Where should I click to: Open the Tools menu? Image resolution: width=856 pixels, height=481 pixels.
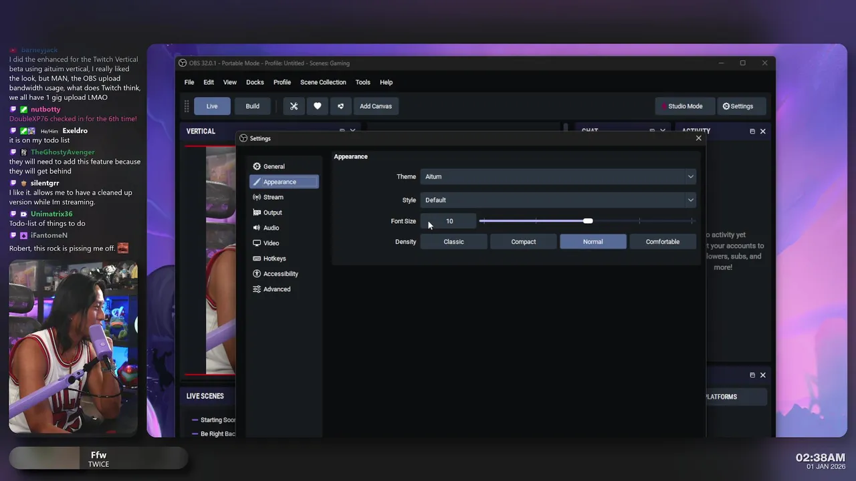click(x=362, y=82)
